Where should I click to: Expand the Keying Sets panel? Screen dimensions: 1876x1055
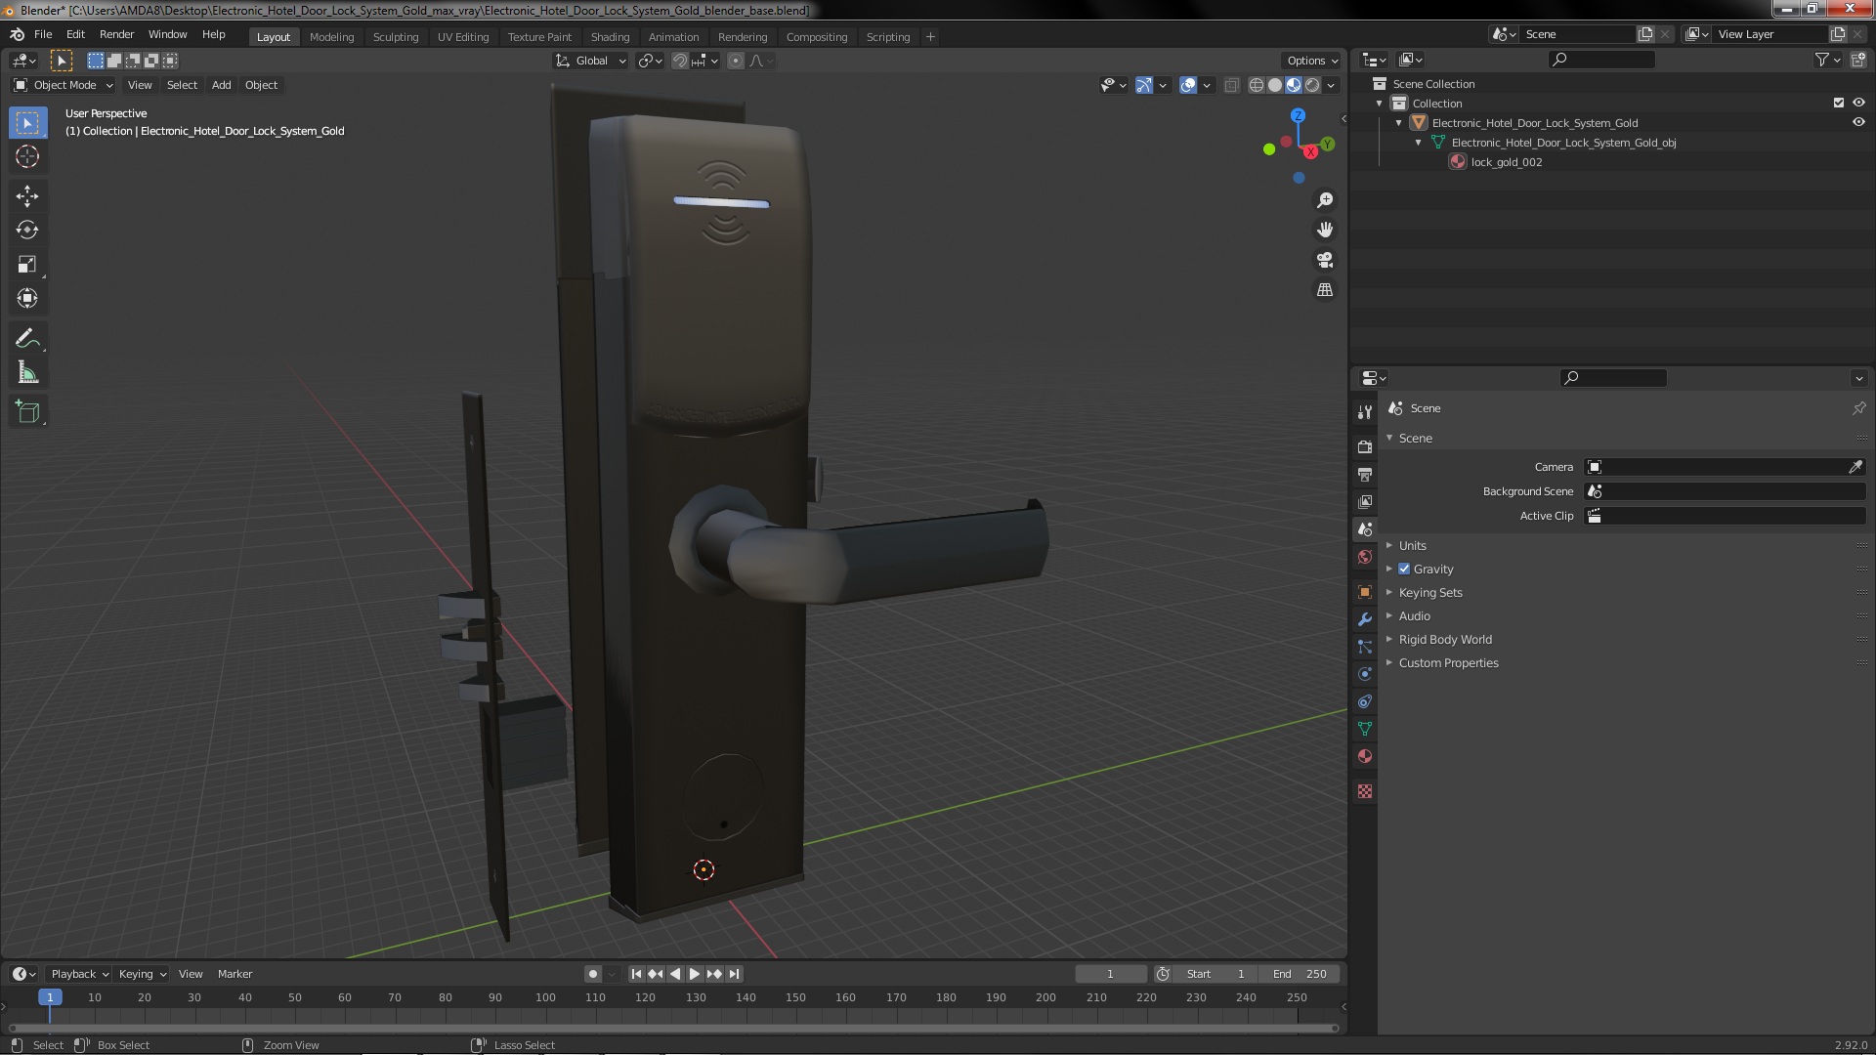(1430, 592)
